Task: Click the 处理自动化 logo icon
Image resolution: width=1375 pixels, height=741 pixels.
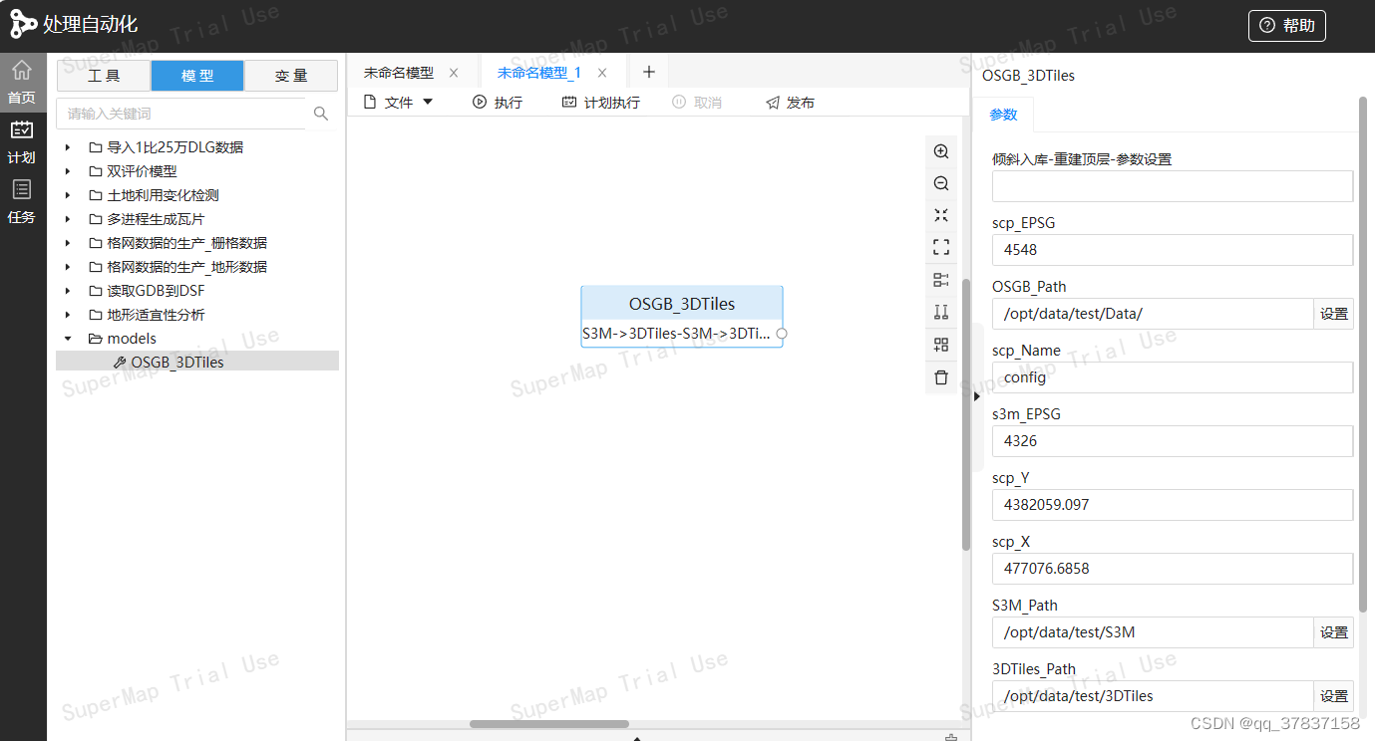Action: [x=23, y=25]
